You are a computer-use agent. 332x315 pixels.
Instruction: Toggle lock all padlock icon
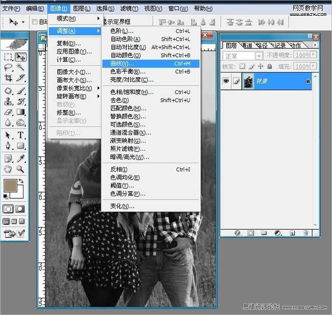pyautogui.click(x=270, y=67)
